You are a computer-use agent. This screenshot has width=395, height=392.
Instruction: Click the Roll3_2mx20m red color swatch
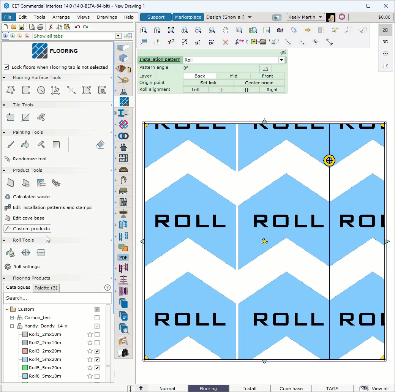[x=25, y=351]
